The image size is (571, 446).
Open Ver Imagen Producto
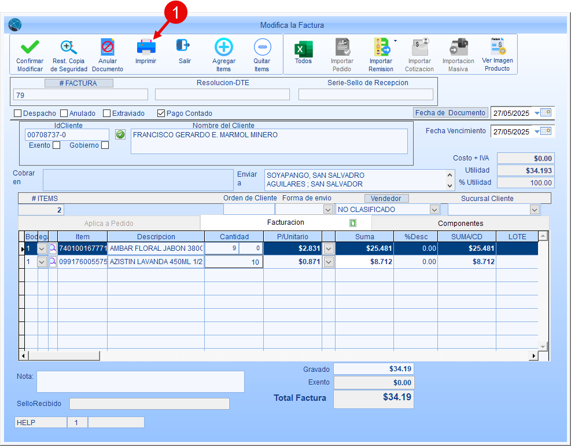(497, 46)
